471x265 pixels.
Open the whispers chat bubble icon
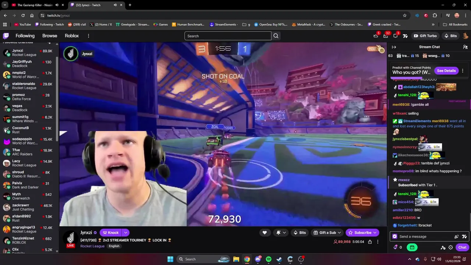[x=396, y=36]
